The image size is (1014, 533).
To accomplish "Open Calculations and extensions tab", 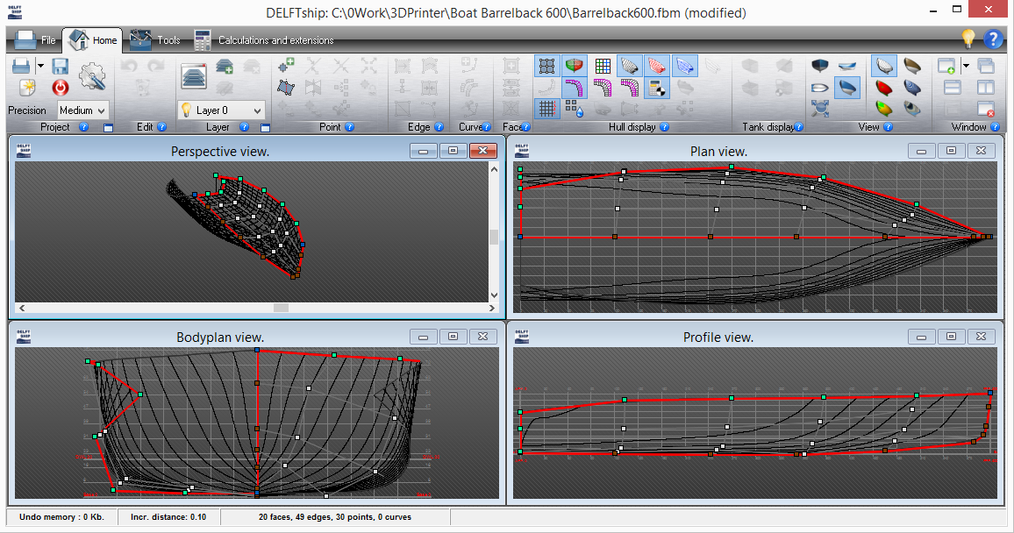I will pyautogui.click(x=264, y=40).
